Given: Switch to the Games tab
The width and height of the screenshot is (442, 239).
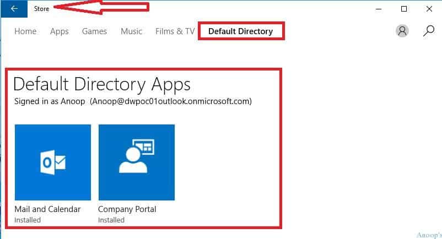Looking at the screenshot, I should click(94, 31).
